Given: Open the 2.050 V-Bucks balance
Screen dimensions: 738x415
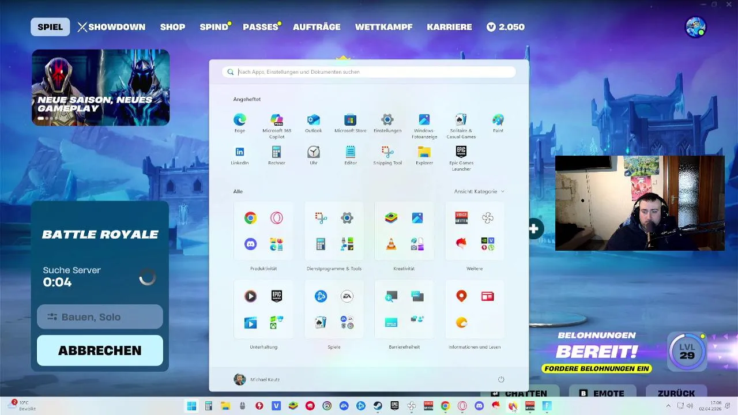Looking at the screenshot, I should point(506,27).
